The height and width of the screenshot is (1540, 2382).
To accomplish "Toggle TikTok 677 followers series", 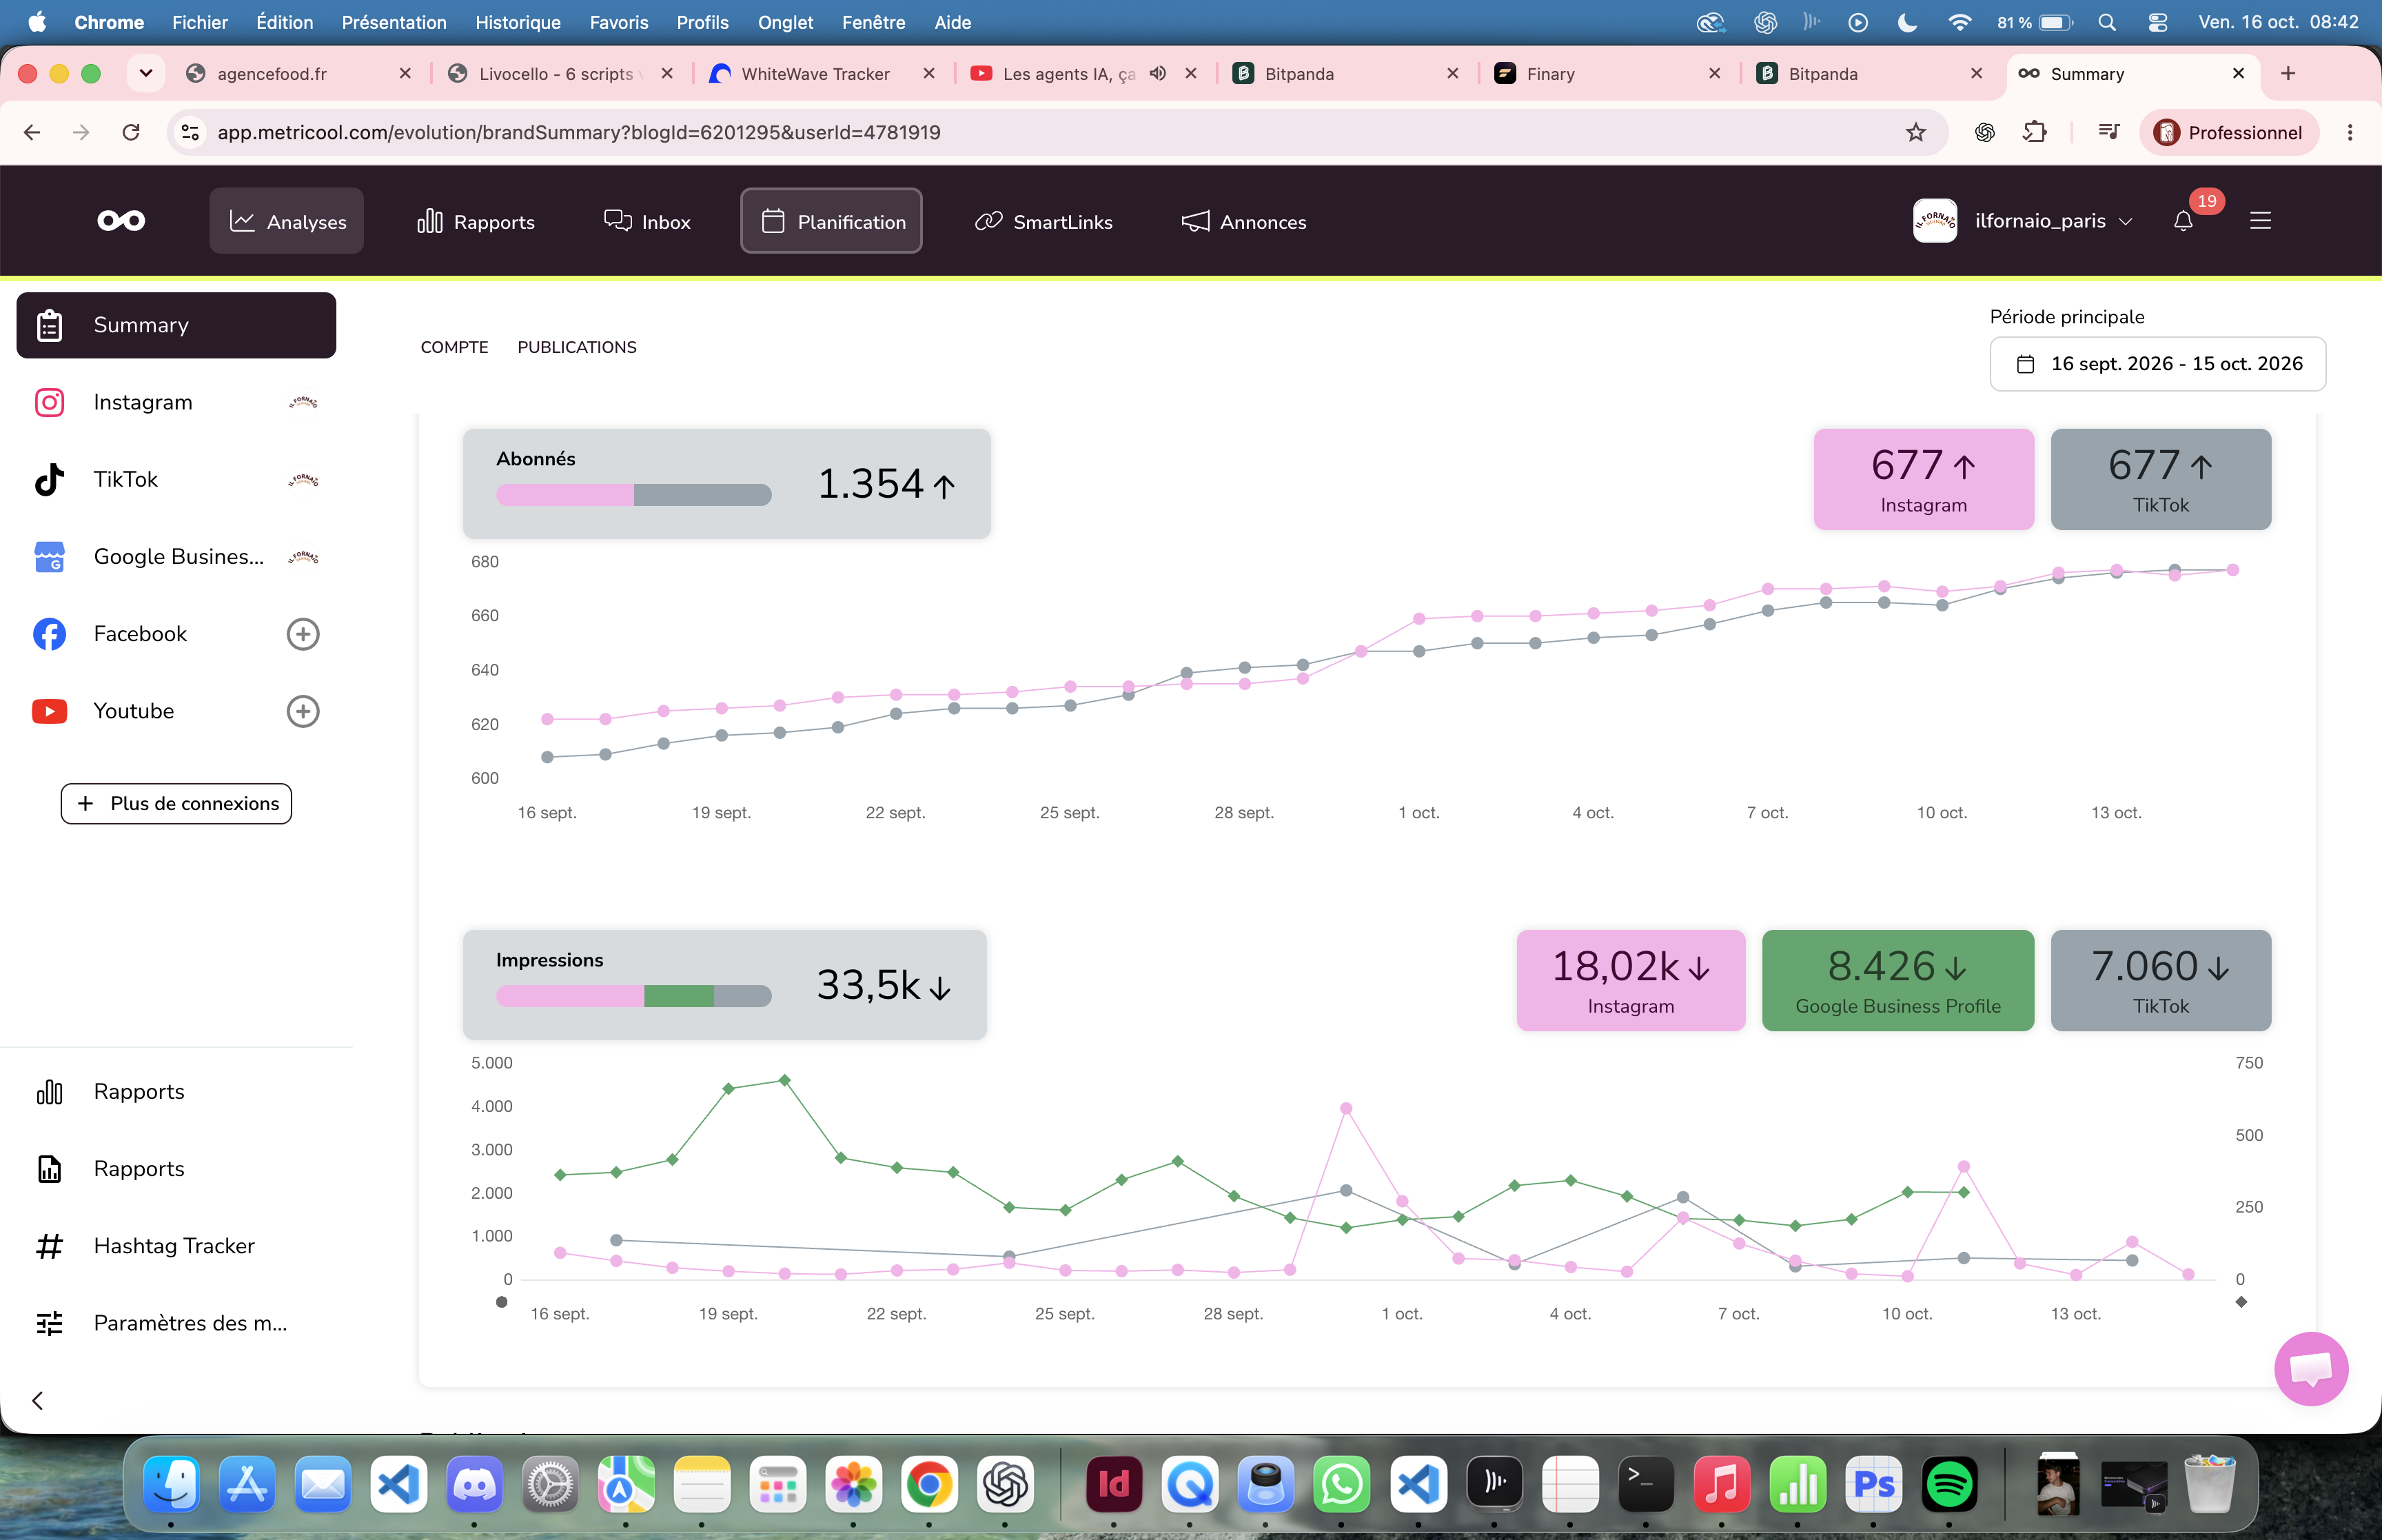I will 2160,479.
